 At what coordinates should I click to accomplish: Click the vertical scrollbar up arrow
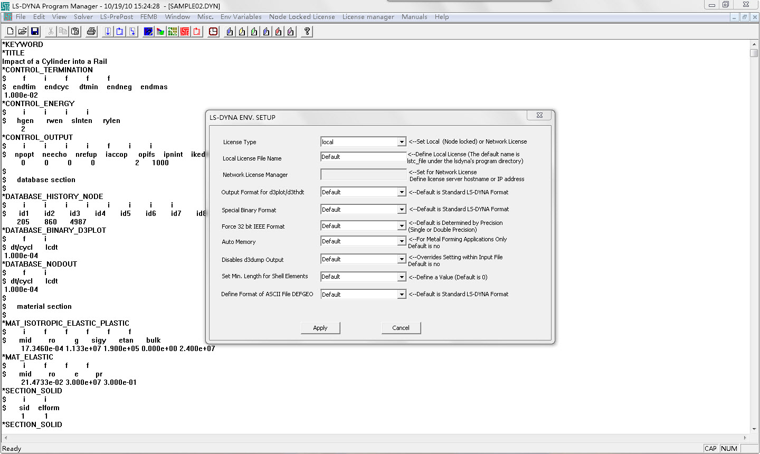click(754, 44)
